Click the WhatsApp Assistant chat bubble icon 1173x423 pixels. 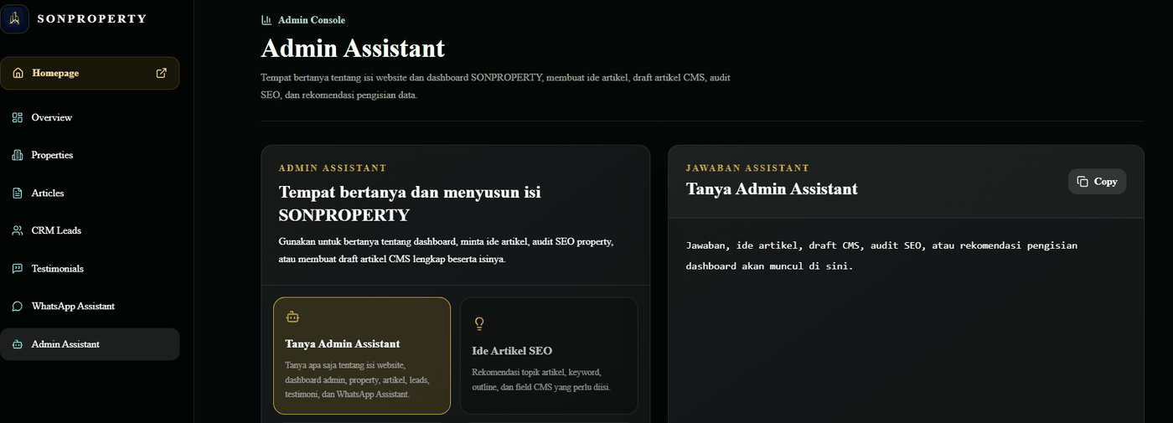tap(18, 307)
